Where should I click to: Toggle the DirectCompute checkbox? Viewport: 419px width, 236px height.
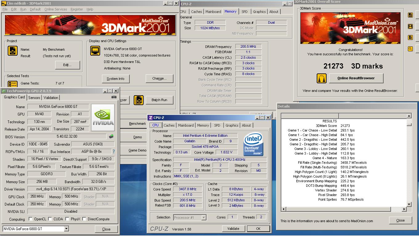(84, 219)
